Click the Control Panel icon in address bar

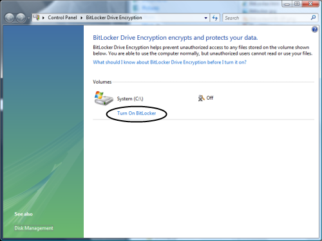click(37, 17)
